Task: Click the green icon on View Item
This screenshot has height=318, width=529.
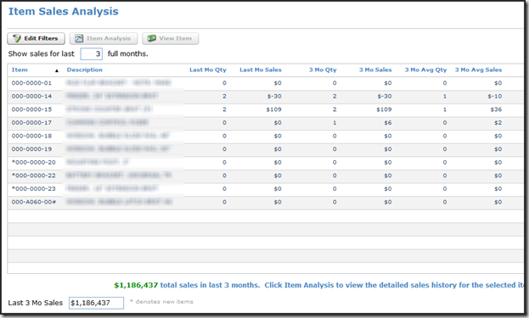Action: pyautogui.click(x=152, y=38)
